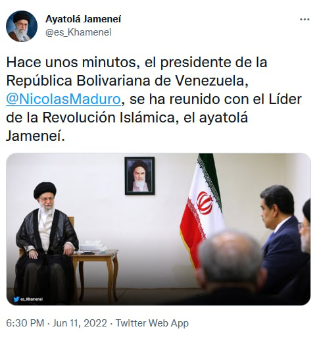Click the tweet text starting 'Hace unos minutos'
This screenshot has width=319, height=339.
[154, 99]
